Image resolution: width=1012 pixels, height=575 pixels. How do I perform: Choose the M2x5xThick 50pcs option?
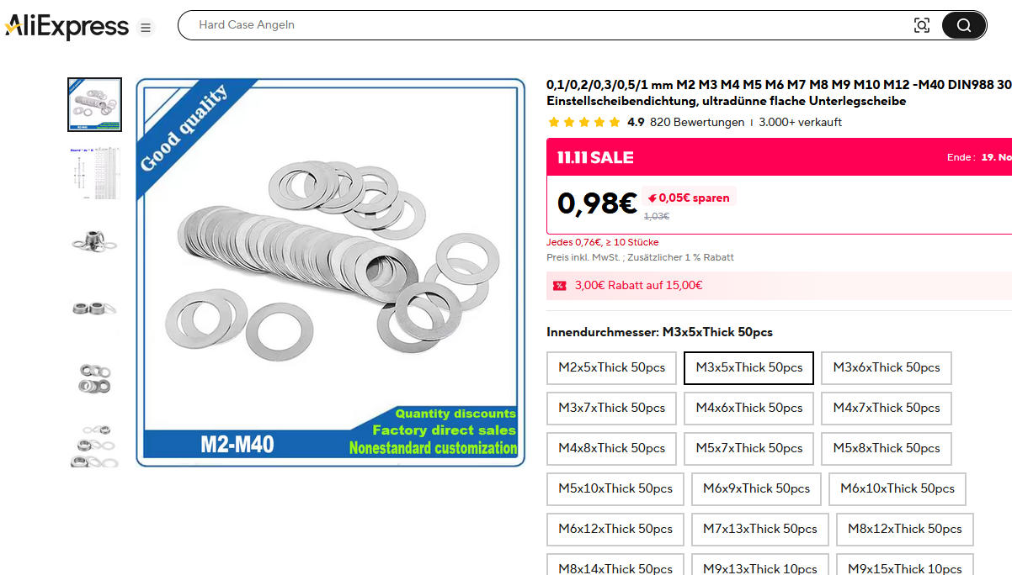coord(611,368)
